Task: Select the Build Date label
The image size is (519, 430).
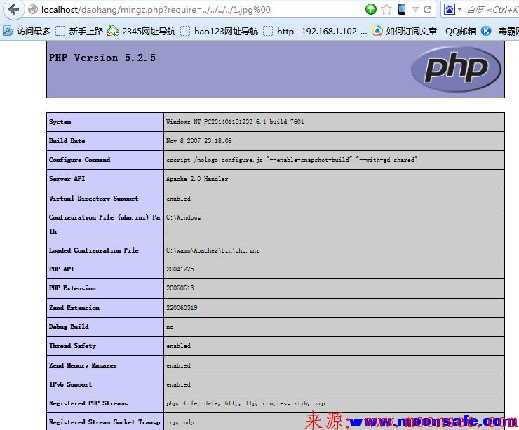Action: (67, 141)
